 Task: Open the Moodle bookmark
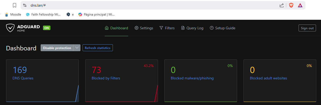click(13, 15)
